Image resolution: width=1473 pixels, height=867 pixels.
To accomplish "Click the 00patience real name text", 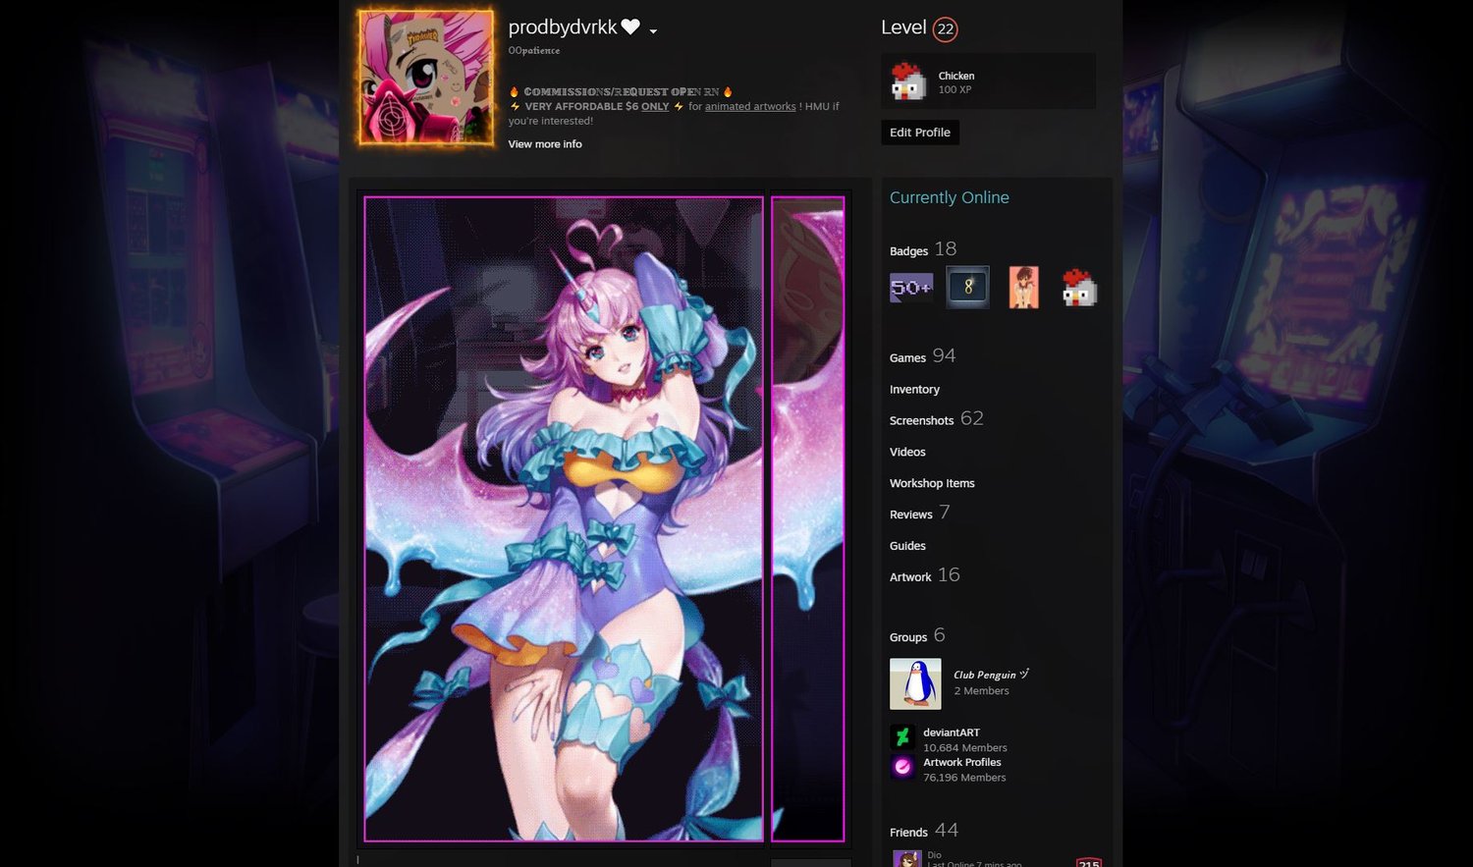I will click(x=534, y=50).
